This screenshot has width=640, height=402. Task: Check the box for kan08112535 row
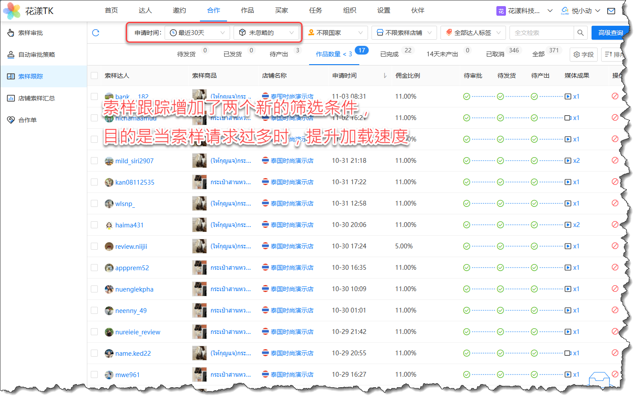pos(94,182)
